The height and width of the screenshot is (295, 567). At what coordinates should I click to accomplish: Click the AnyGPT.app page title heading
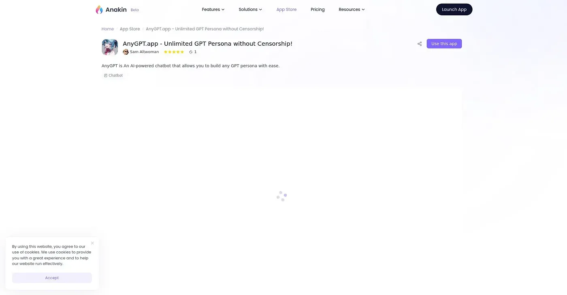click(207, 44)
